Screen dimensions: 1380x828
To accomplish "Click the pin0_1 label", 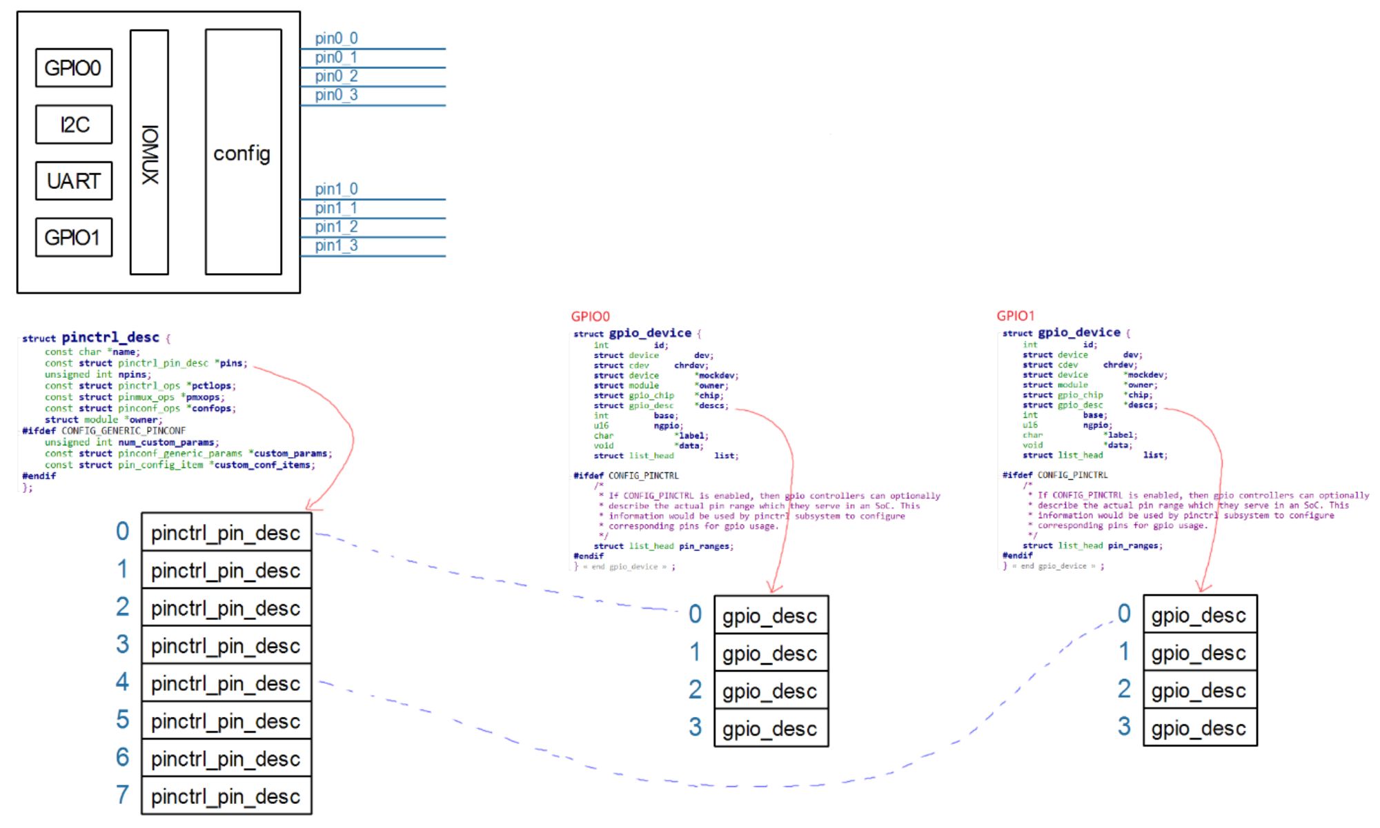I will pyautogui.click(x=336, y=57).
